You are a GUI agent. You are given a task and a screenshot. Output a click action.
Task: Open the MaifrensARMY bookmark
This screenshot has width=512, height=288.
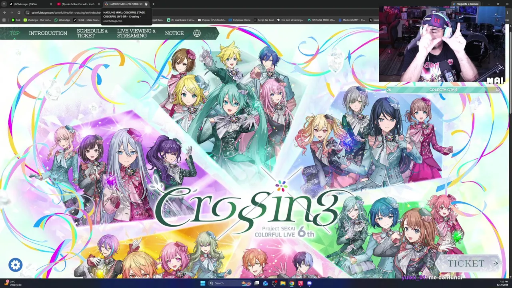click(352, 20)
